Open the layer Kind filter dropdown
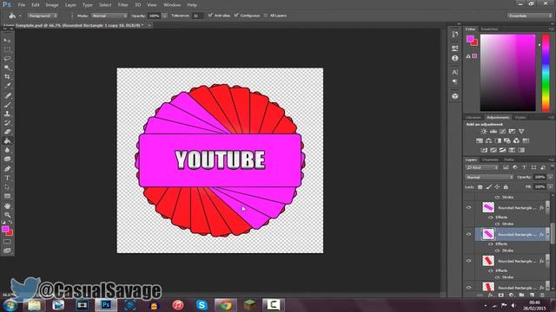Screen dimensions: 556x312 (482, 167)
